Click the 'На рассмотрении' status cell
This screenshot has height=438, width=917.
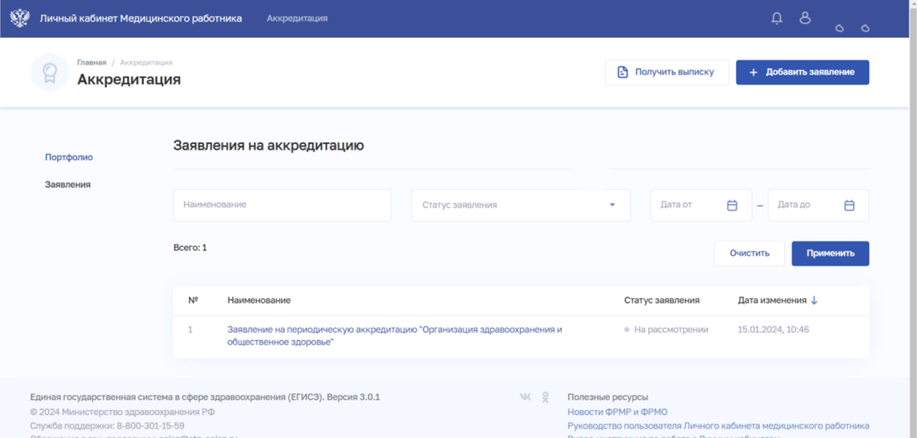(666, 330)
